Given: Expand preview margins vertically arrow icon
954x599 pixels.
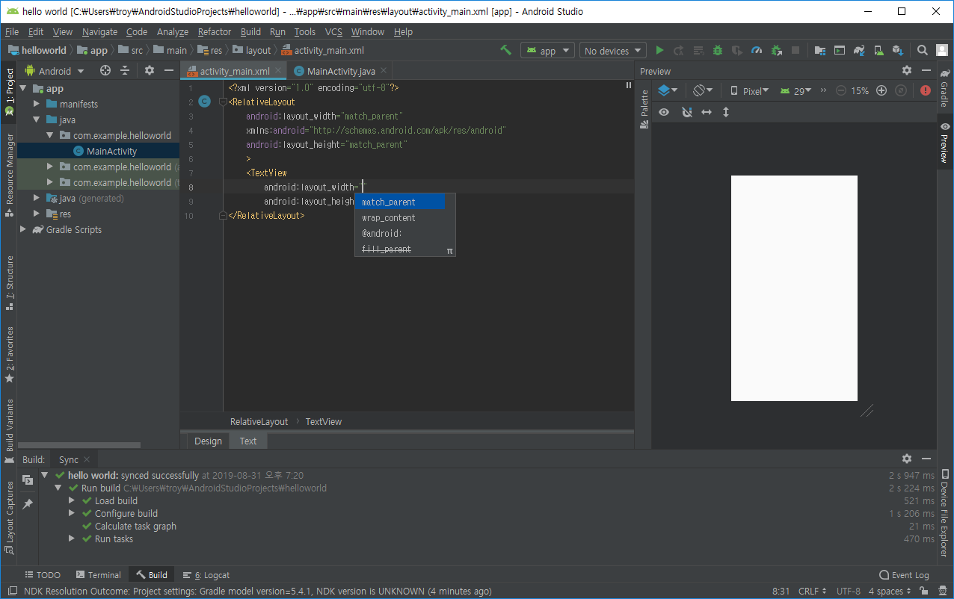Looking at the screenshot, I should coord(725,112).
